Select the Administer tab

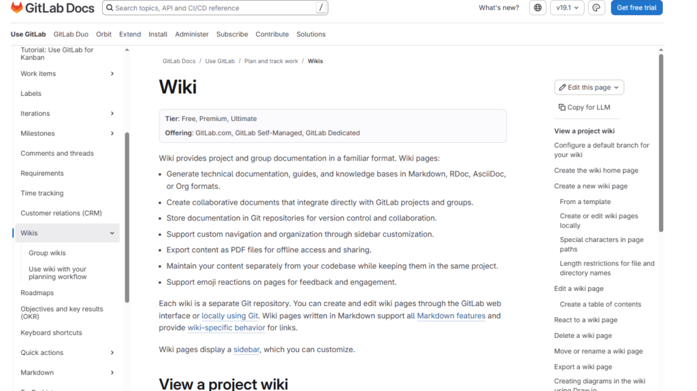point(191,34)
